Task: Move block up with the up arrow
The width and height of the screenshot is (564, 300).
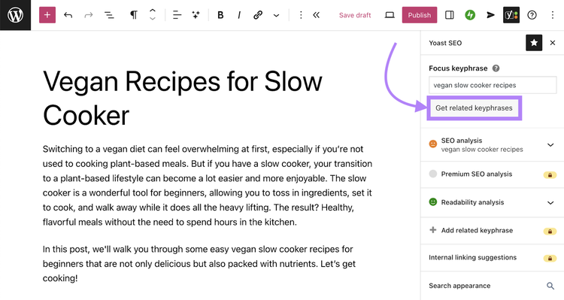Action: pyautogui.click(x=153, y=11)
